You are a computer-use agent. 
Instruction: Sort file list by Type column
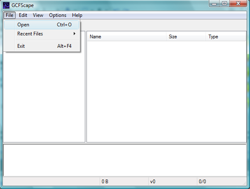point(225,37)
